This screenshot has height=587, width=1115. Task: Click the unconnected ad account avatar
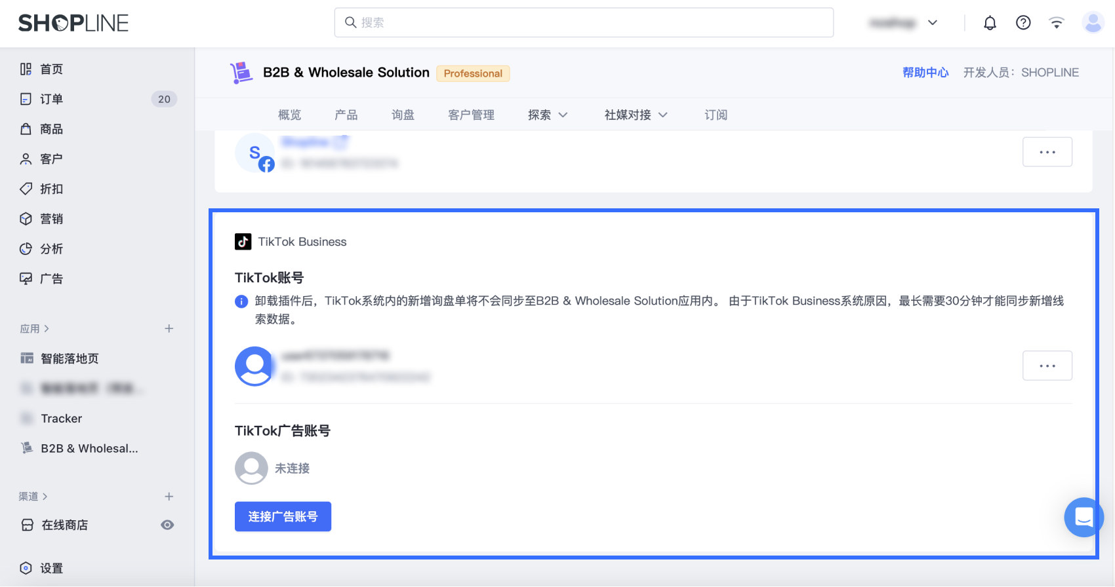coord(251,468)
